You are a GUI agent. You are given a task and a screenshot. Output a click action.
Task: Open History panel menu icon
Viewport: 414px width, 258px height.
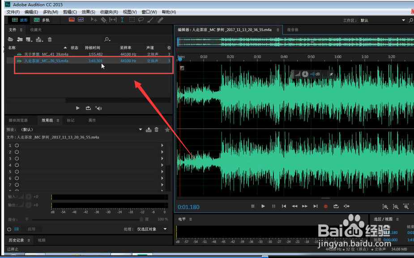click(x=29, y=240)
